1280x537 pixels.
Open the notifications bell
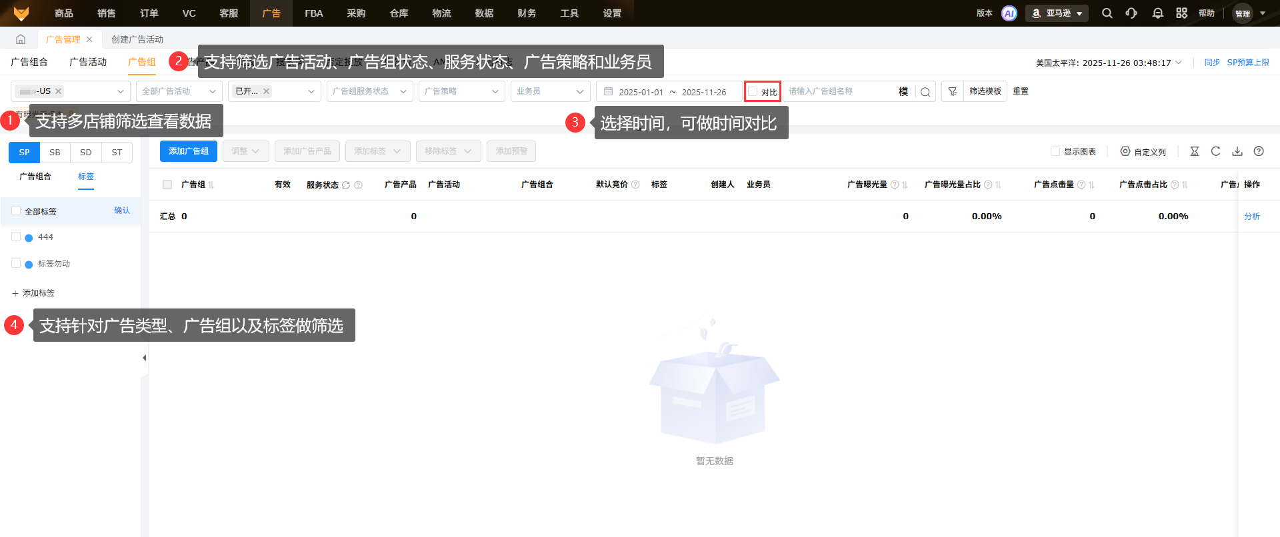click(1157, 13)
